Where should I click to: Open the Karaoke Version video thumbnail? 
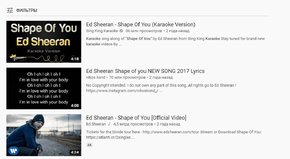(x=44, y=42)
